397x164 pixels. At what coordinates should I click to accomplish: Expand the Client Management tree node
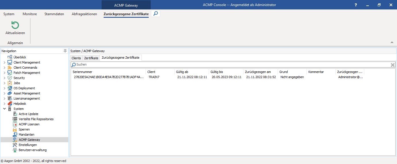(4, 62)
